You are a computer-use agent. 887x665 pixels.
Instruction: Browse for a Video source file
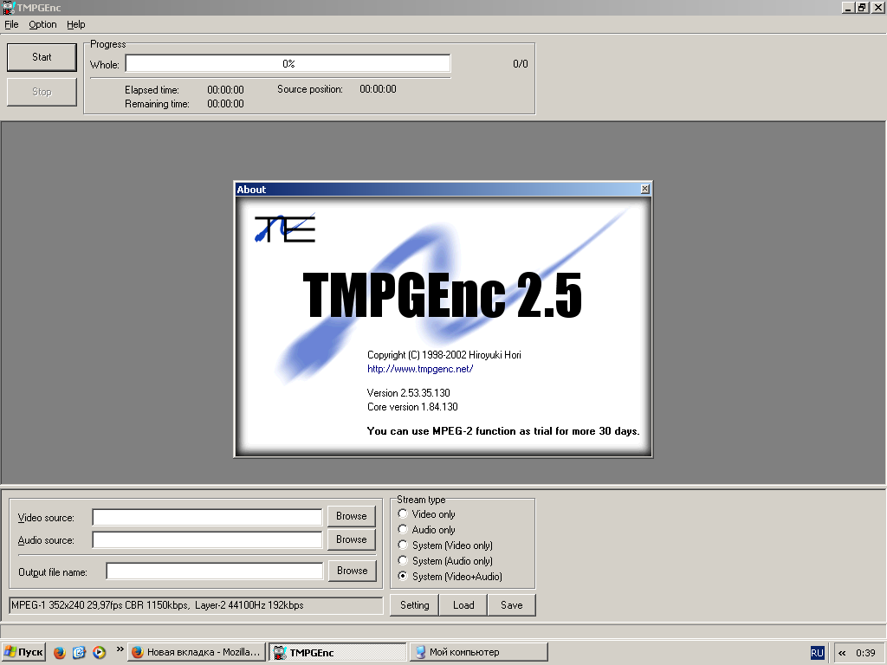click(x=352, y=516)
